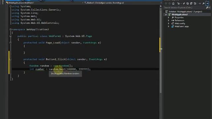Open the Button1_Click member dropdown

click(x=161, y=3)
